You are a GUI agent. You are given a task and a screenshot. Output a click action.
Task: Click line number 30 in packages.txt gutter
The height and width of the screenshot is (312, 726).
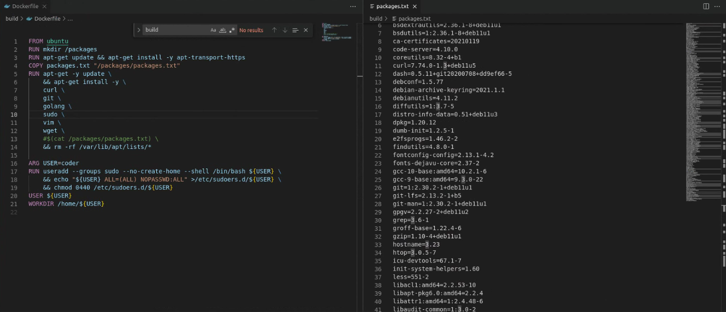click(x=378, y=220)
